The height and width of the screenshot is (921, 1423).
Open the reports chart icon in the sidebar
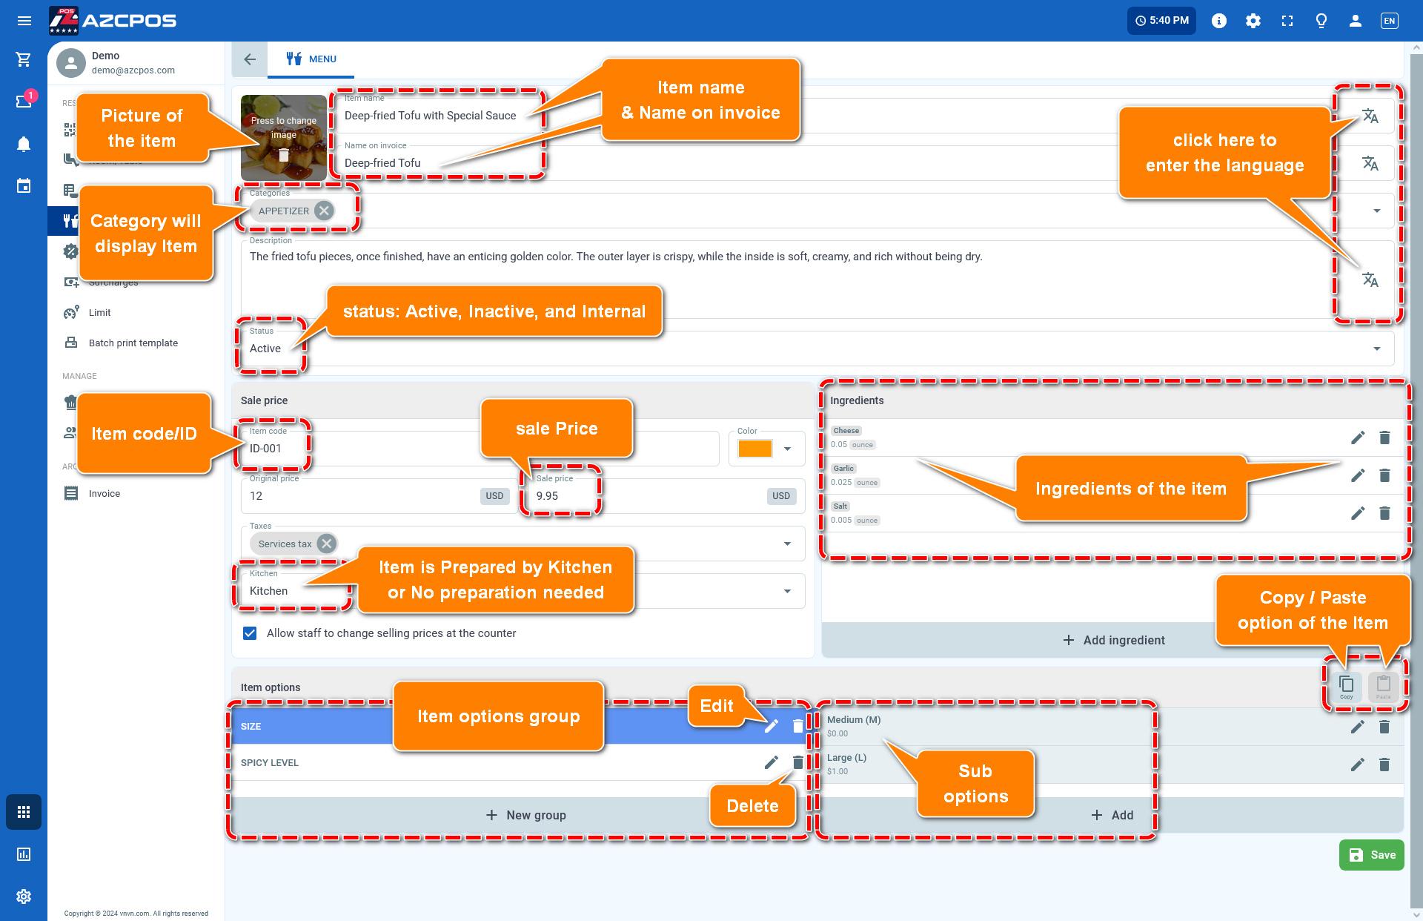24,854
